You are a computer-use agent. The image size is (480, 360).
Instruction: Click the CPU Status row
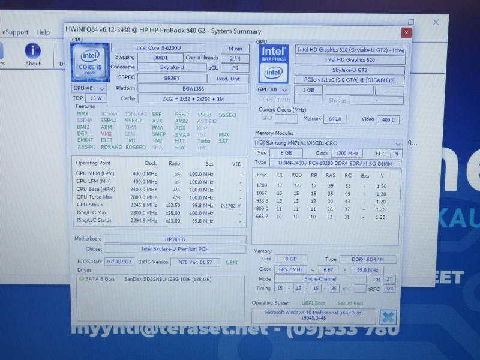[159, 205]
